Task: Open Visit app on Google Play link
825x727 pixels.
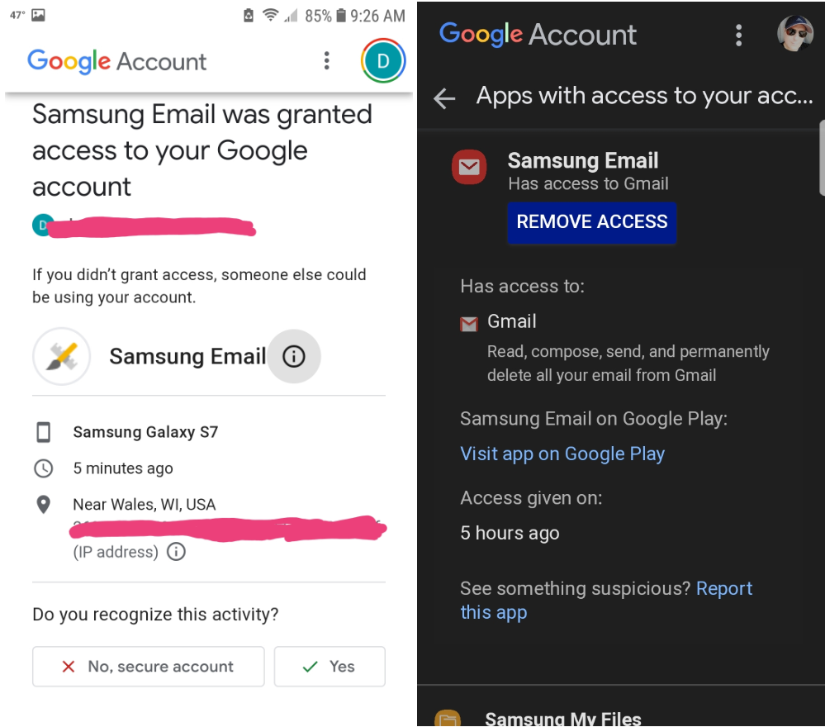Action: click(562, 454)
